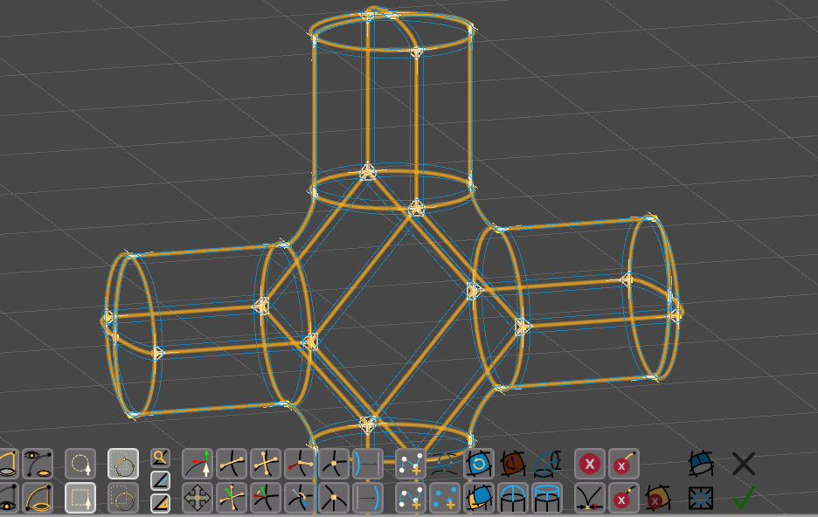The image size is (818, 517).
Task: Click the brown patch rotate icon
Action: point(513,464)
